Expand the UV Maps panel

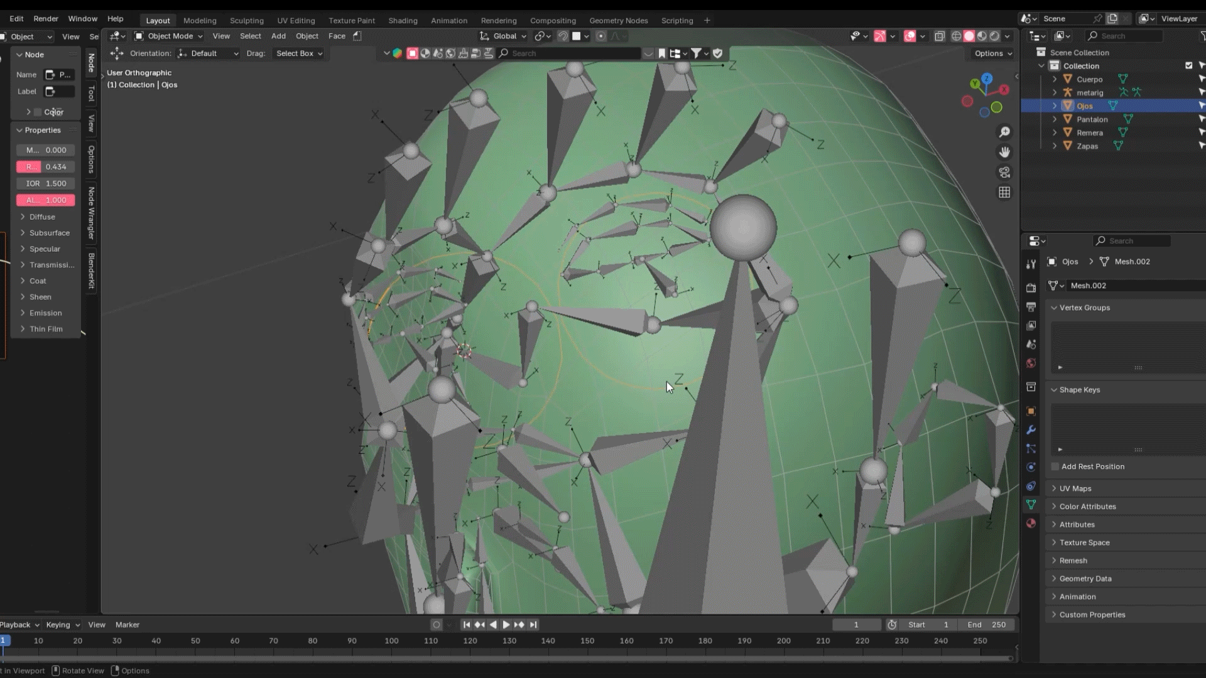(x=1075, y=488)
